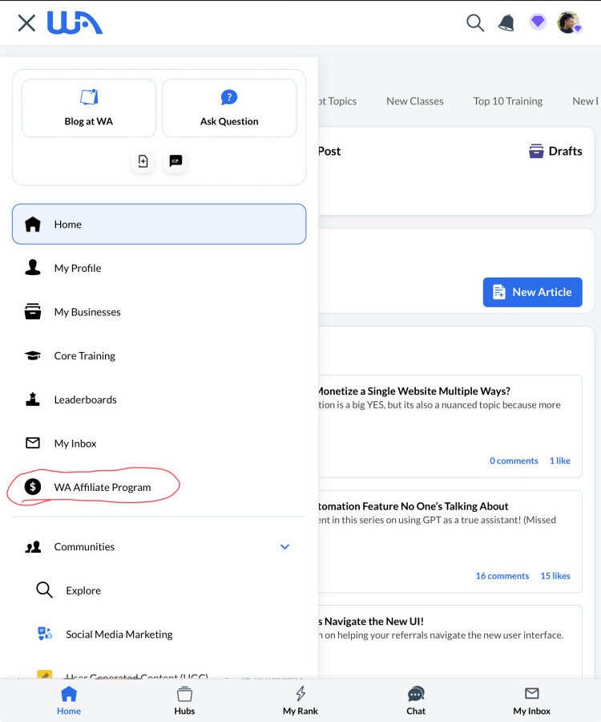The image size is (601, 722).
Task: Open Leaderboards from the side menu
Action: point(159,400)
